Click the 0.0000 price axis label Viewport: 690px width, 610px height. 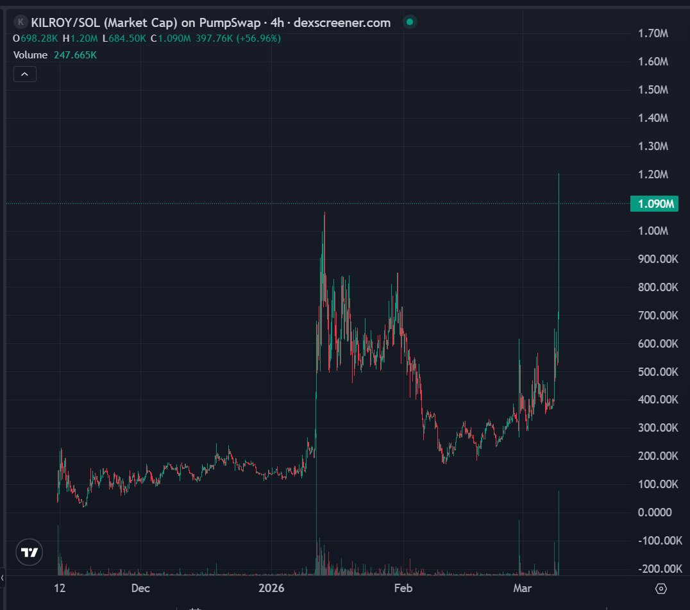point(655,513)
